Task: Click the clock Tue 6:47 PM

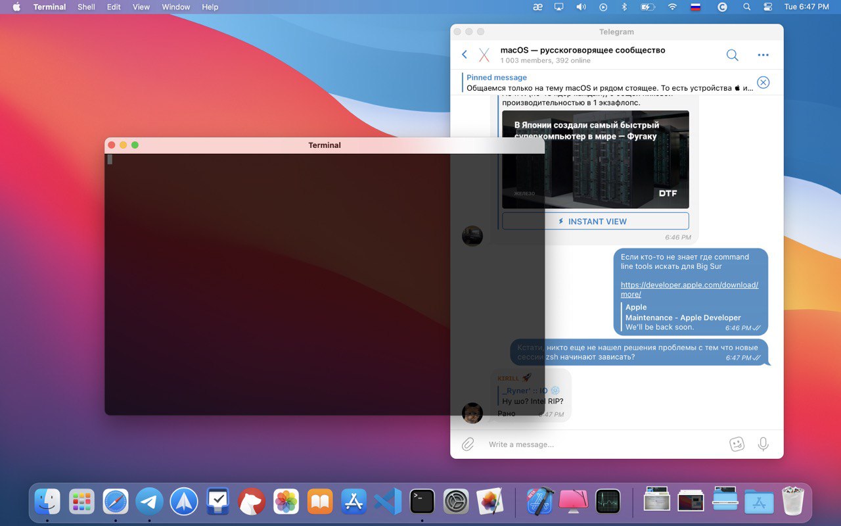Action: coord(806,7)
